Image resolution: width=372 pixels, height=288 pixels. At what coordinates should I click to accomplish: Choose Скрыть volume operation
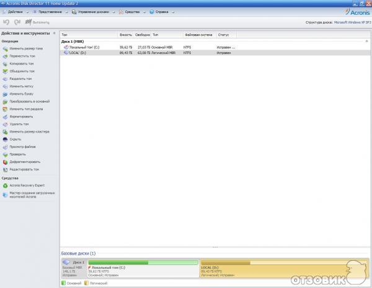coord(12,139)
